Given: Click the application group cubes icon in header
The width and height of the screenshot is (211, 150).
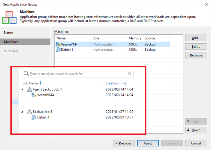Looking at the screenshot, I should (x=9, y=18).
